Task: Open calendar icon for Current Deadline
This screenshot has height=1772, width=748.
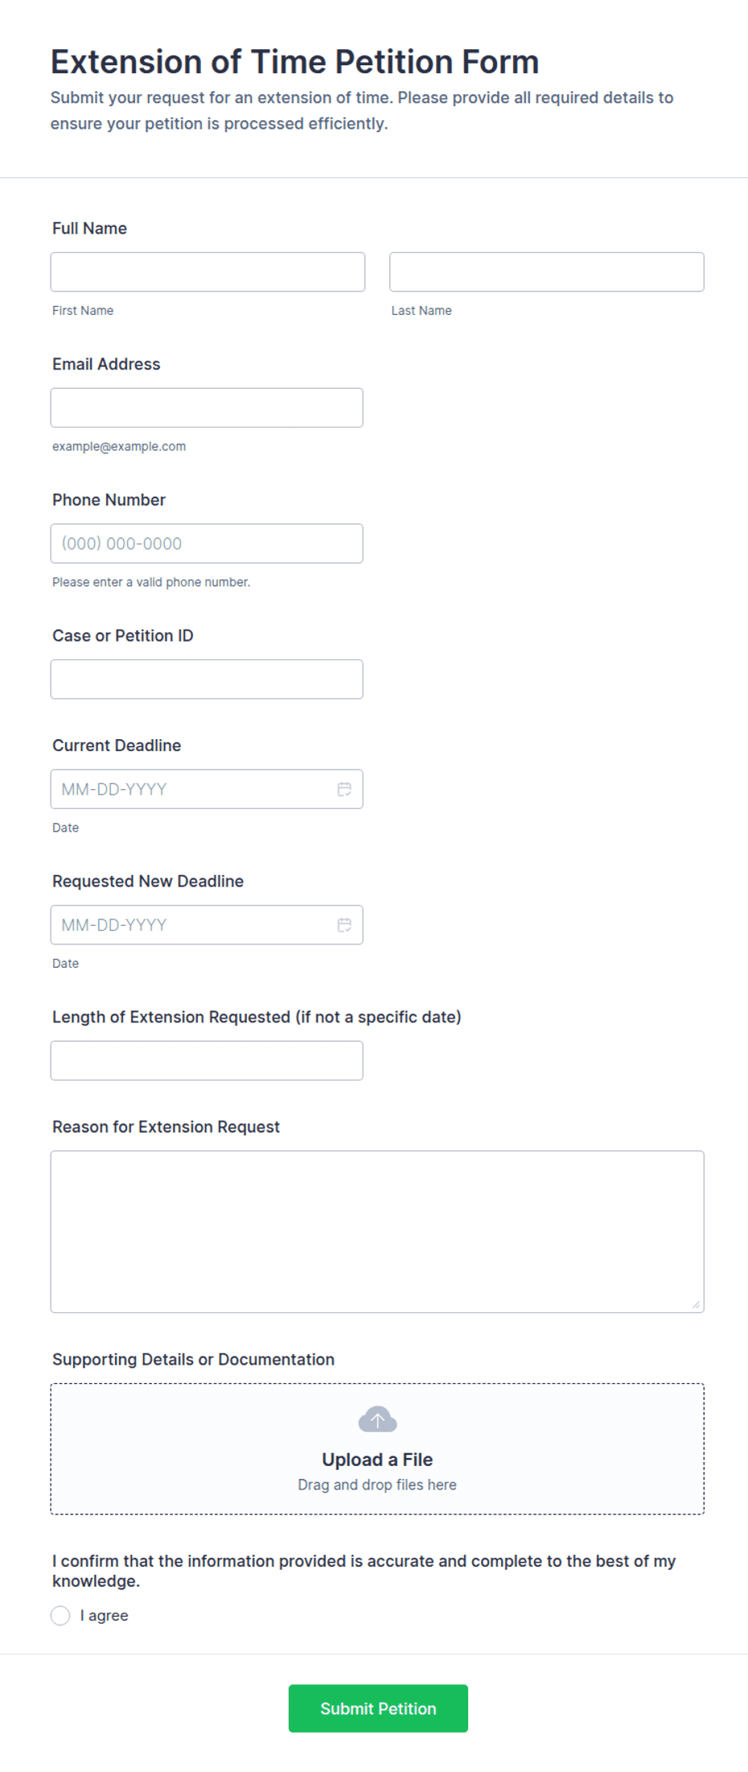Action: point(344,789)
